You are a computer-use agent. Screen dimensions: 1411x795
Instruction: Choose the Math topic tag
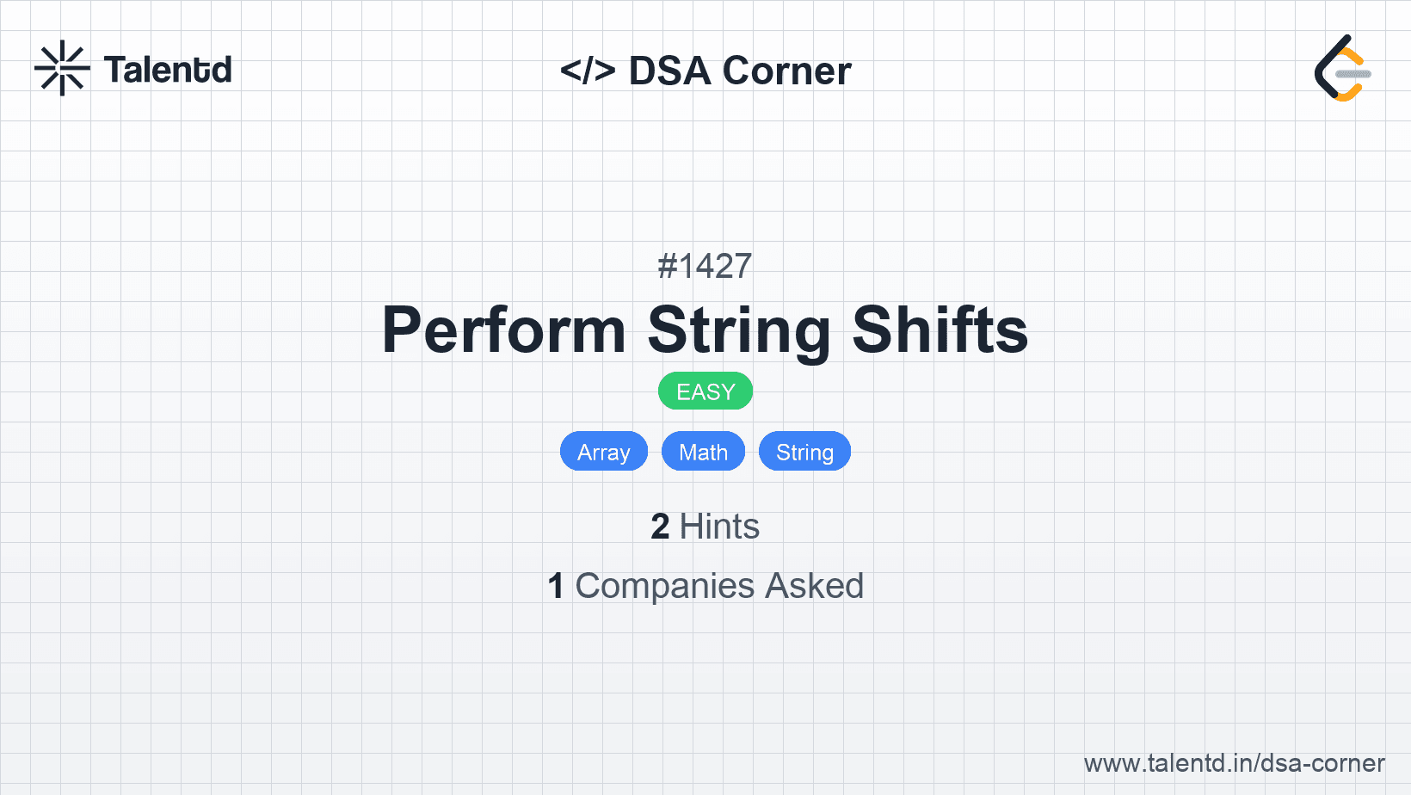703,452
